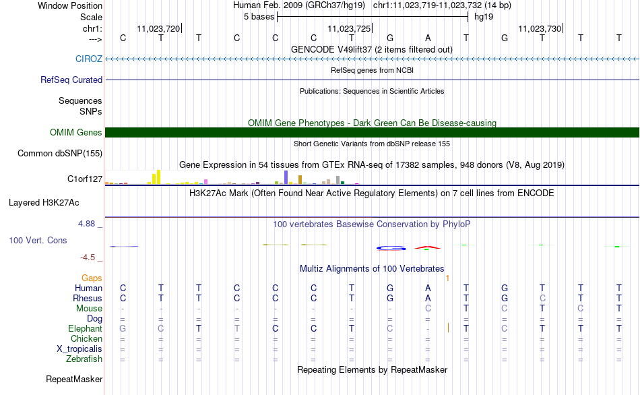640x395 pixels.
Task: Click the gray bar in the GTEx chart
Action: [x=338, y=180]
